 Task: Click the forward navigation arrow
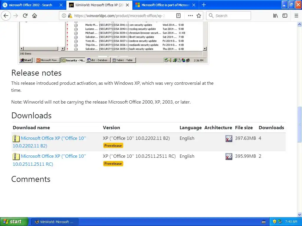[x=16, y=16]
